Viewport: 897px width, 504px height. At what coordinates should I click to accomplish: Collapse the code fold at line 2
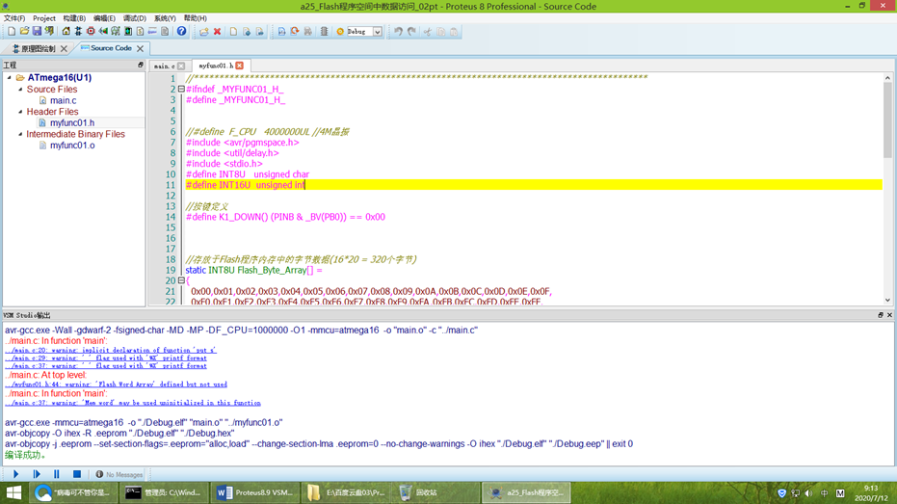(x=181, y=90)
